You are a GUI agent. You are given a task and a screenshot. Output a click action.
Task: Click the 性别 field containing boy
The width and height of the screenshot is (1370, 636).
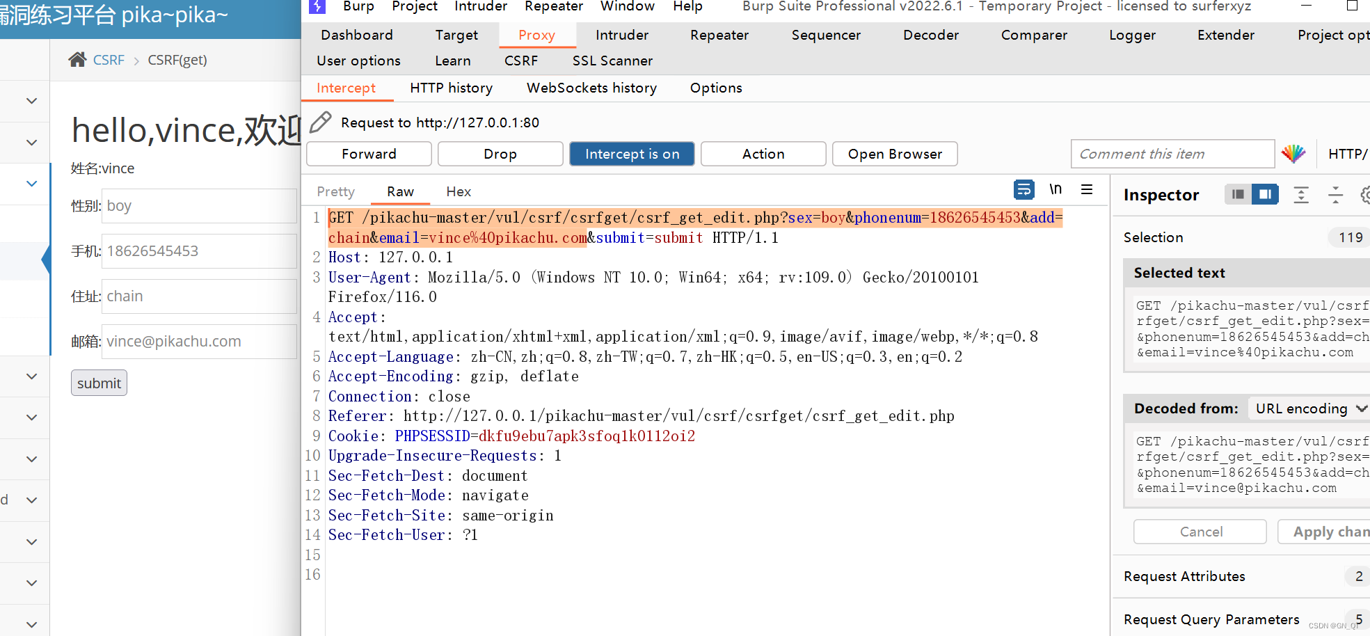pos(199,206)
